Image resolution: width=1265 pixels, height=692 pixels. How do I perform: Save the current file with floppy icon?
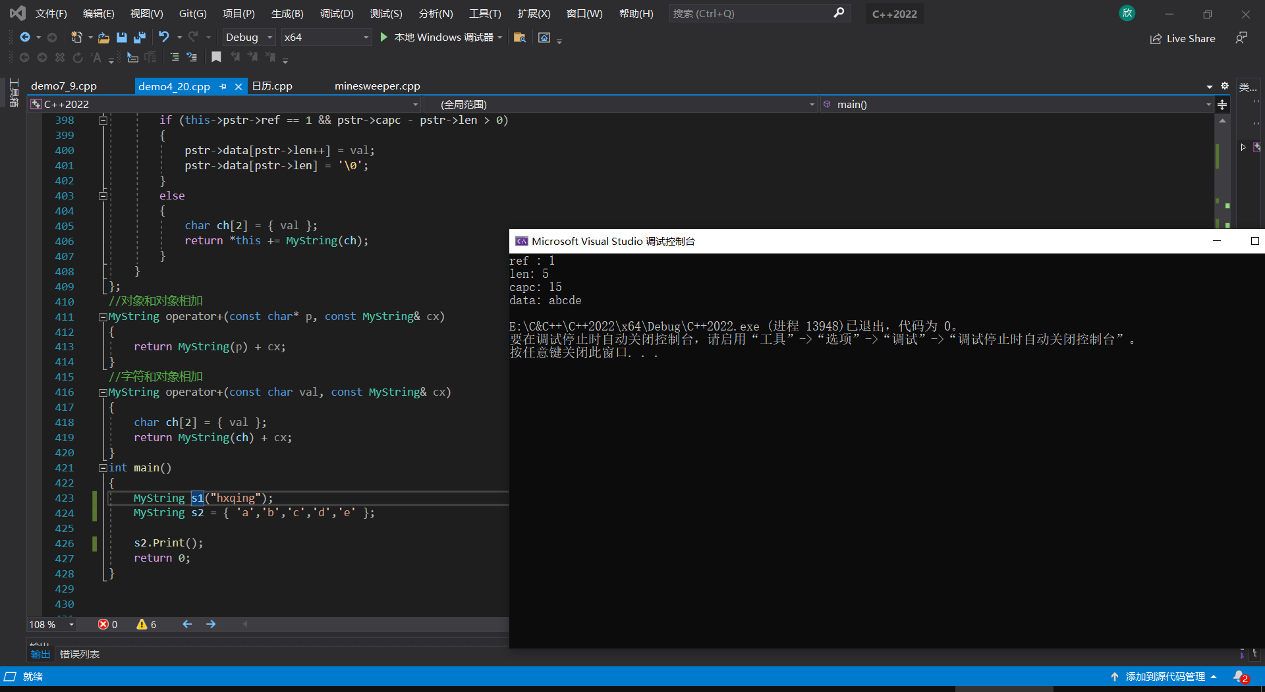pyautogui.click(x=122, y=38)
